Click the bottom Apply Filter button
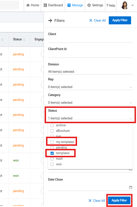 (119, 200)
